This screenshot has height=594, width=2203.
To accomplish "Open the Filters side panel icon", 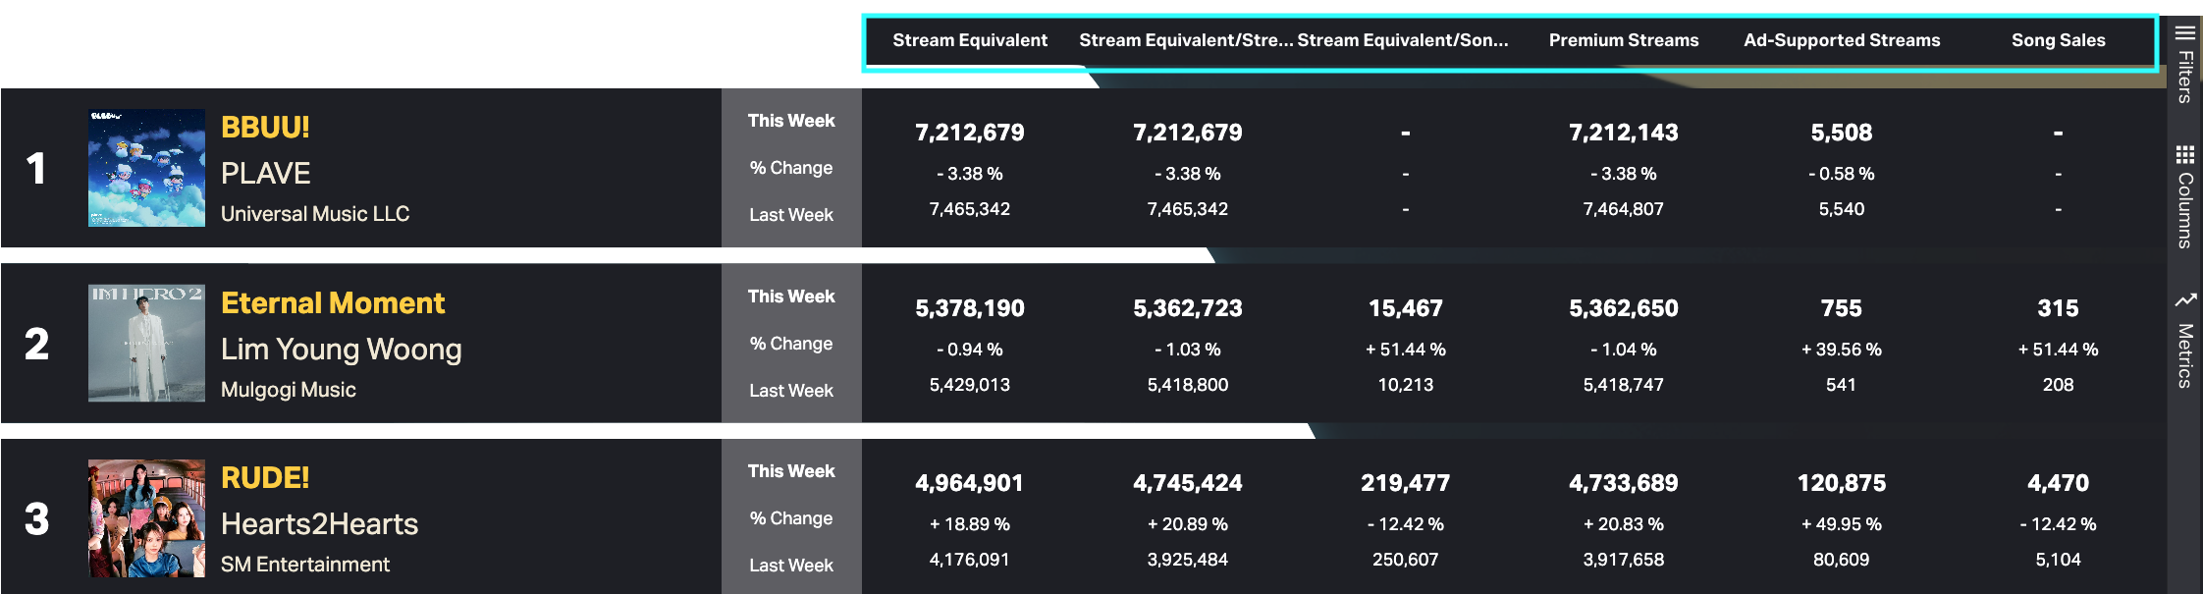I will coord(2184,32).
